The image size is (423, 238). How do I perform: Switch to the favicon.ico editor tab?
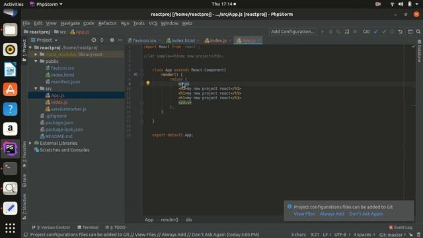point(144,40)
